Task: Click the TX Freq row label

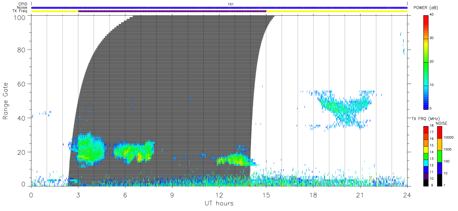Action: 20,11
